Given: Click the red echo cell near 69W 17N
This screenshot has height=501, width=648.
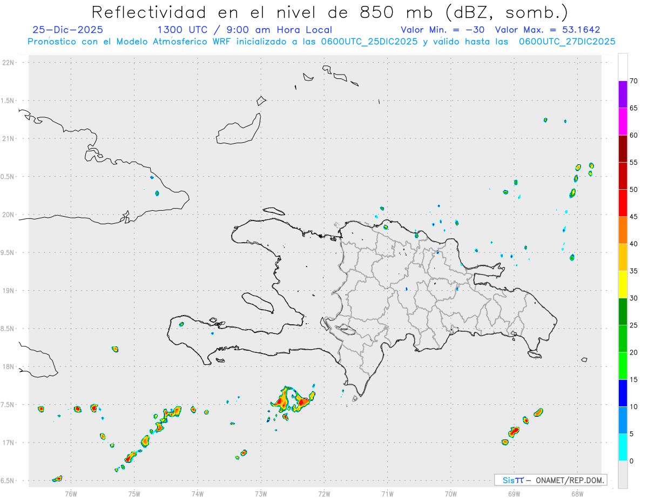Looking at the screenshot, I should 514,431.
